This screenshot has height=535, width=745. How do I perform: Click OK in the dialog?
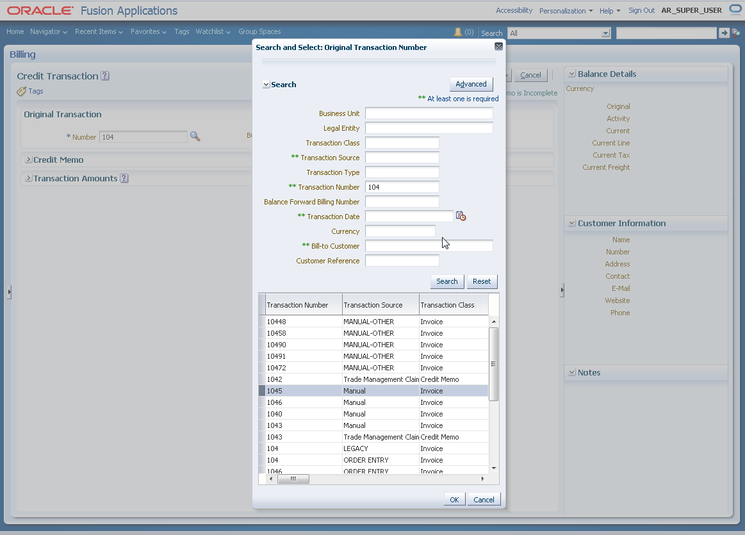click(454, 499)
